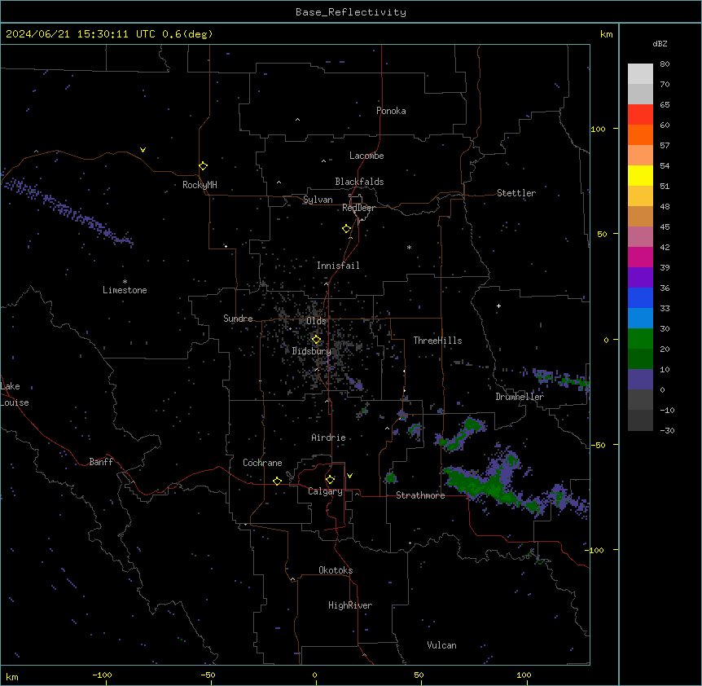Click the -100 tick on the bottom axis
Viewport: 702px width, 686px height.
tap(103, 675)
